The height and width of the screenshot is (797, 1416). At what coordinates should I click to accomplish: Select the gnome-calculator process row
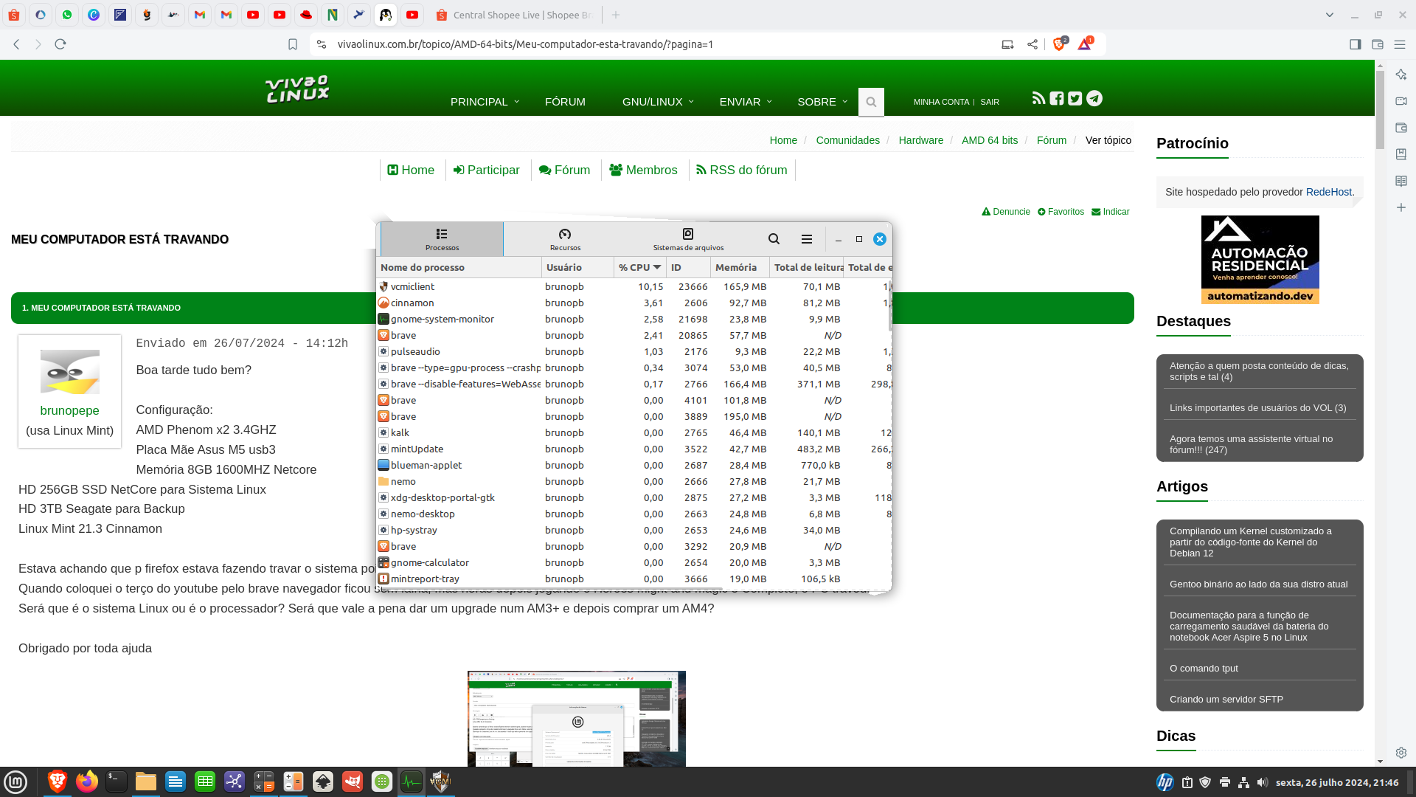coord(634,562)
